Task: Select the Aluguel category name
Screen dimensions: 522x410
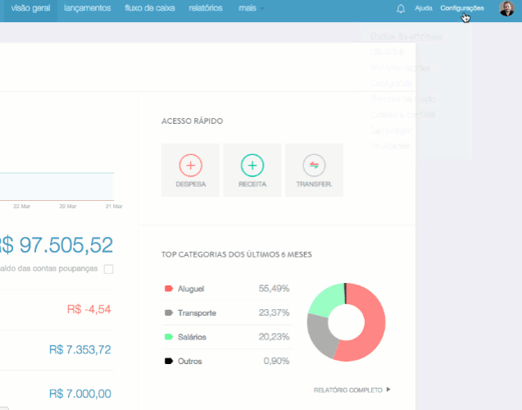Action: (x=191, y=289)
